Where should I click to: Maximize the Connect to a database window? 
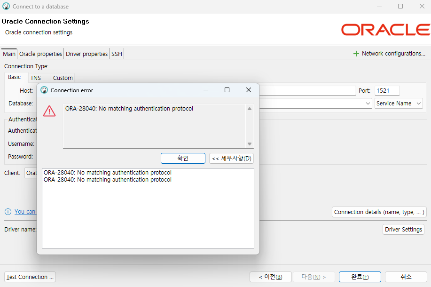(x=400, y=6)
